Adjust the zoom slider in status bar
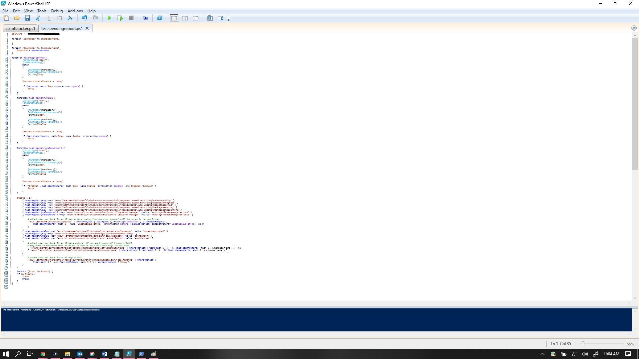The width and height of the screenshot is (639, 359). coord(583,344)
